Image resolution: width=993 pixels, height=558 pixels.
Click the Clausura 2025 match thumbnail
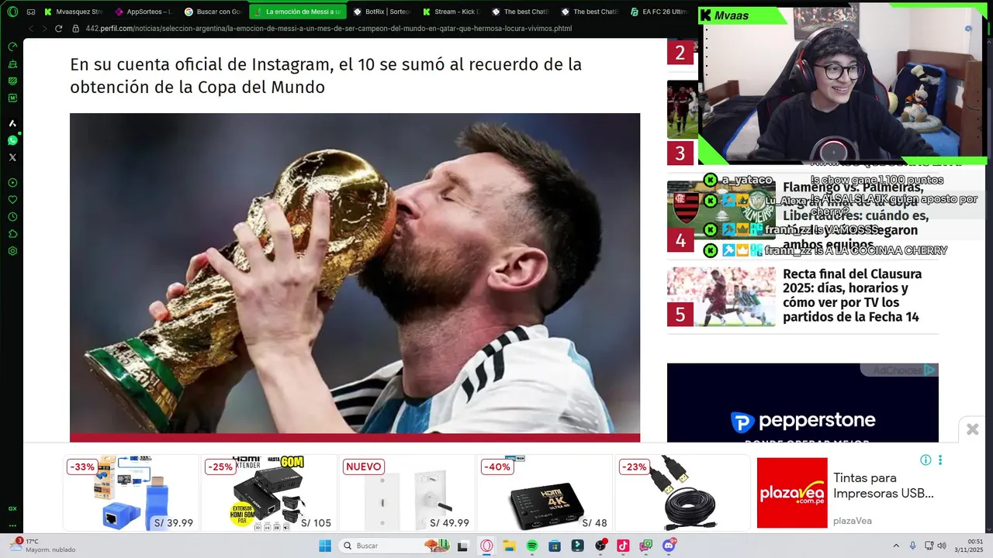click(721, 297)
